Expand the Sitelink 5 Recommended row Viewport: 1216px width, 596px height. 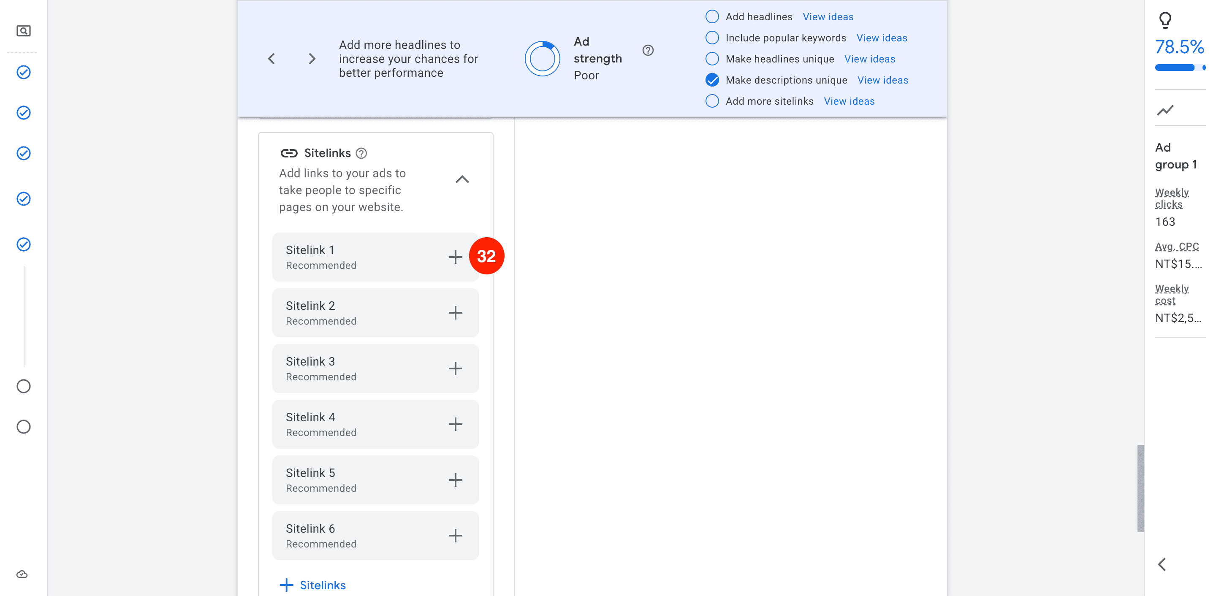click(x=375, y=480)
